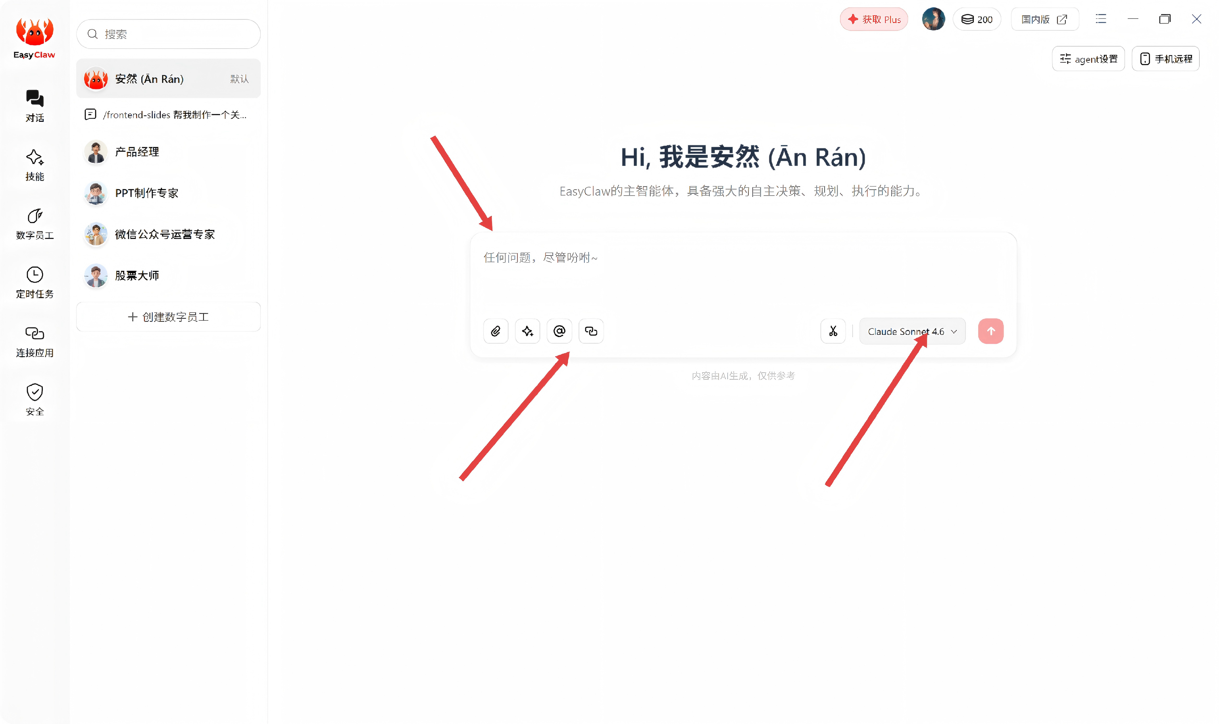The height and width of the screenshot is (724, 1219).
Task: Open the user profile avatar
Action: tap(933, 19)
